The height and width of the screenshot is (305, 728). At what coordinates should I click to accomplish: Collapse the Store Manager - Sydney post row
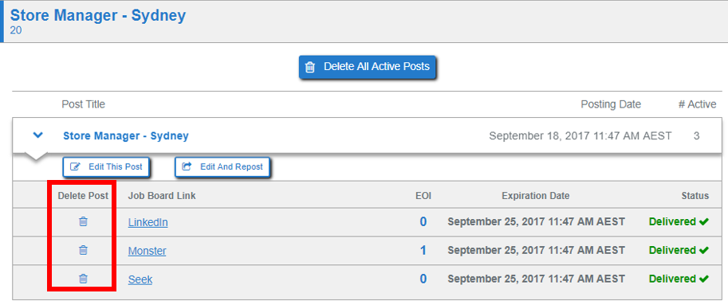coord(38,135)
